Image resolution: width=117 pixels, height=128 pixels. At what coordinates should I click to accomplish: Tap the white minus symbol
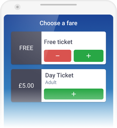(x=57, y=56)
